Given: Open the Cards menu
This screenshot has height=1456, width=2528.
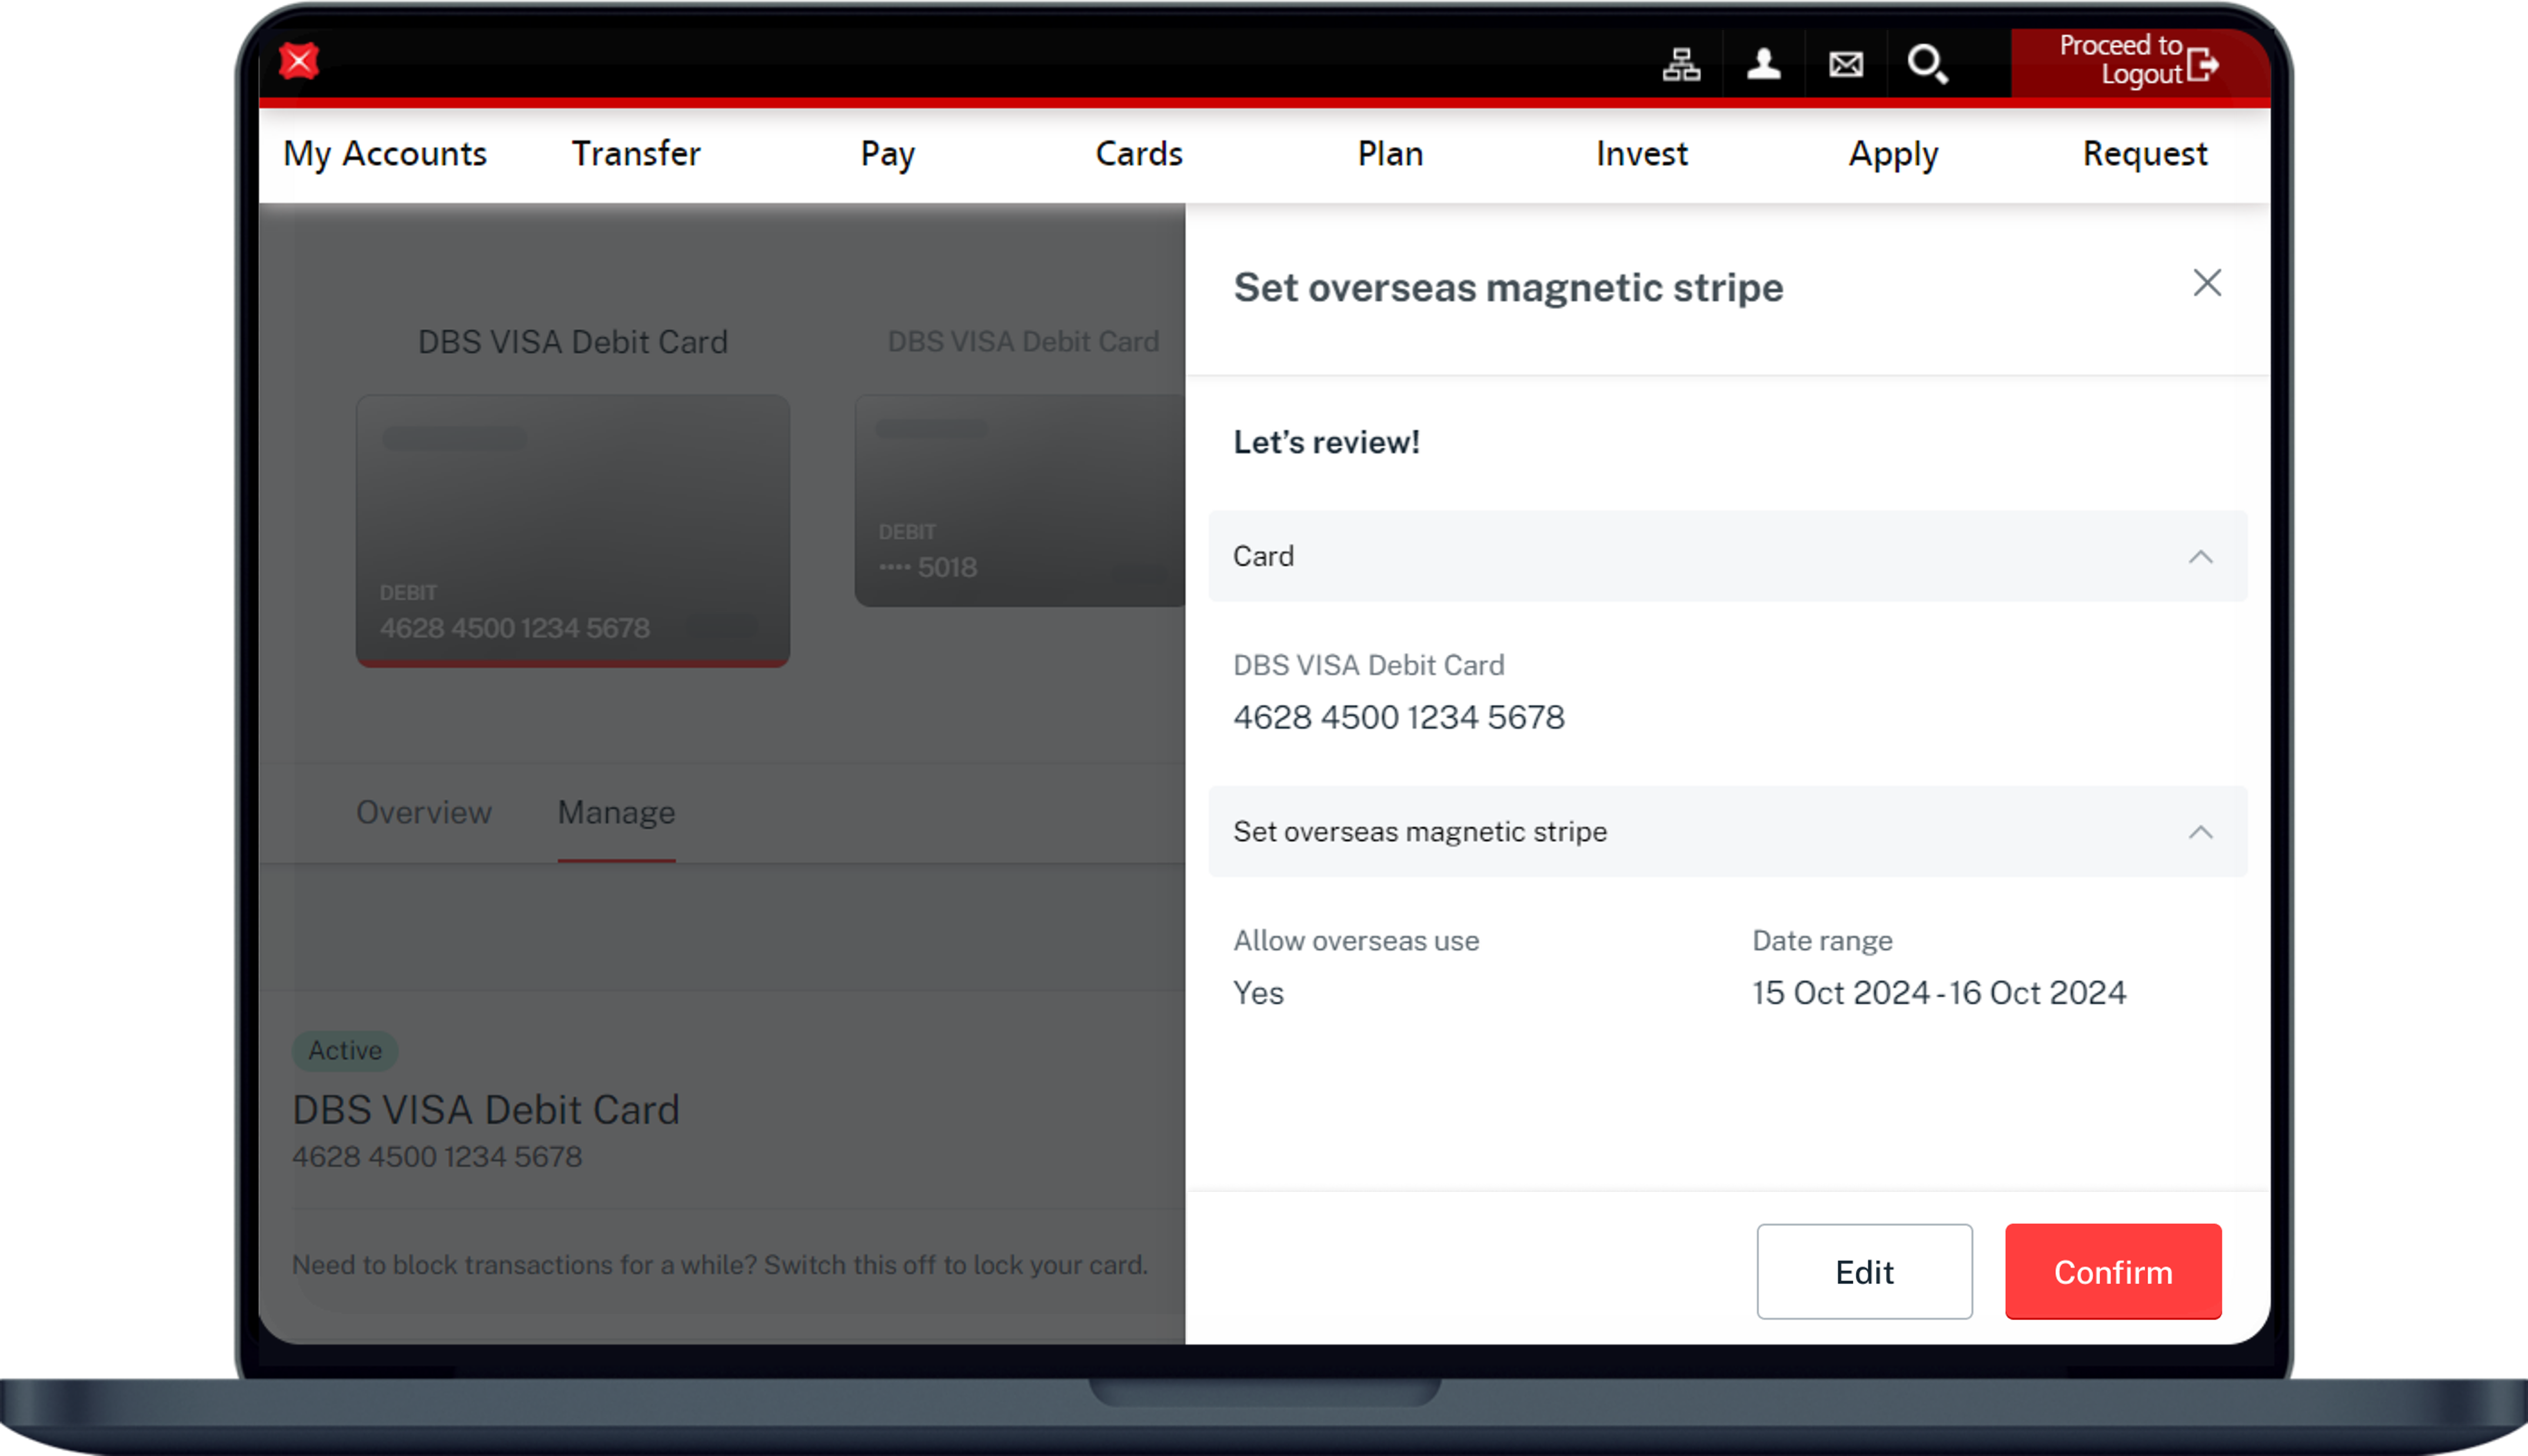Looking at the screenshot, I should [1139, 154].
